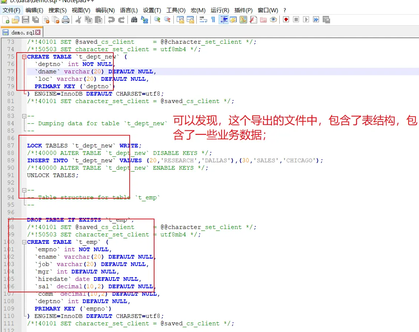Open the 宏(M) menu
Screen dimensions: 419x332
coord(198,10)
